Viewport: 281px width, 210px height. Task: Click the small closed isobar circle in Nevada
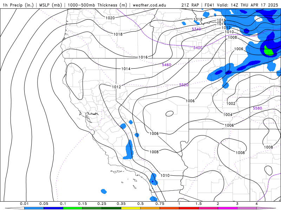pos(170,113)
